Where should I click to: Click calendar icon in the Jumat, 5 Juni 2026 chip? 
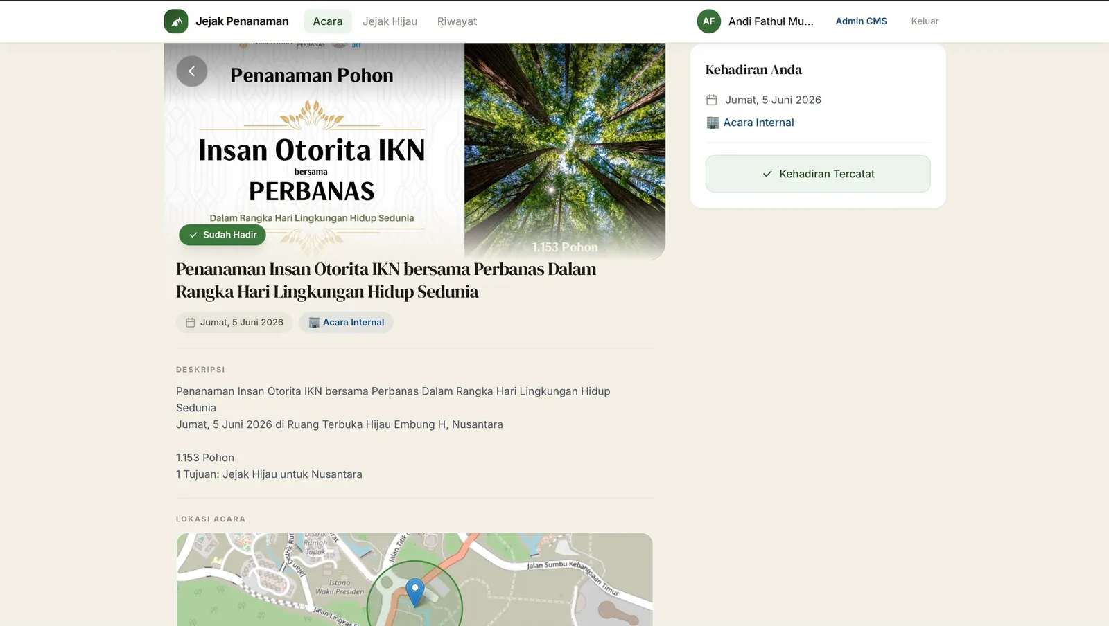(191, 323)
